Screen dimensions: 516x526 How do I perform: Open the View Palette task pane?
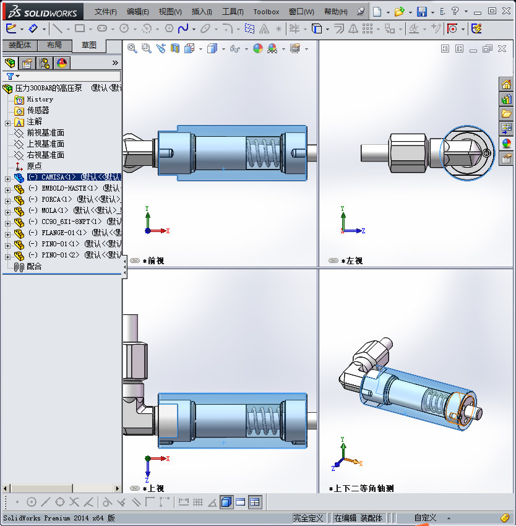[x=506, y=128]
